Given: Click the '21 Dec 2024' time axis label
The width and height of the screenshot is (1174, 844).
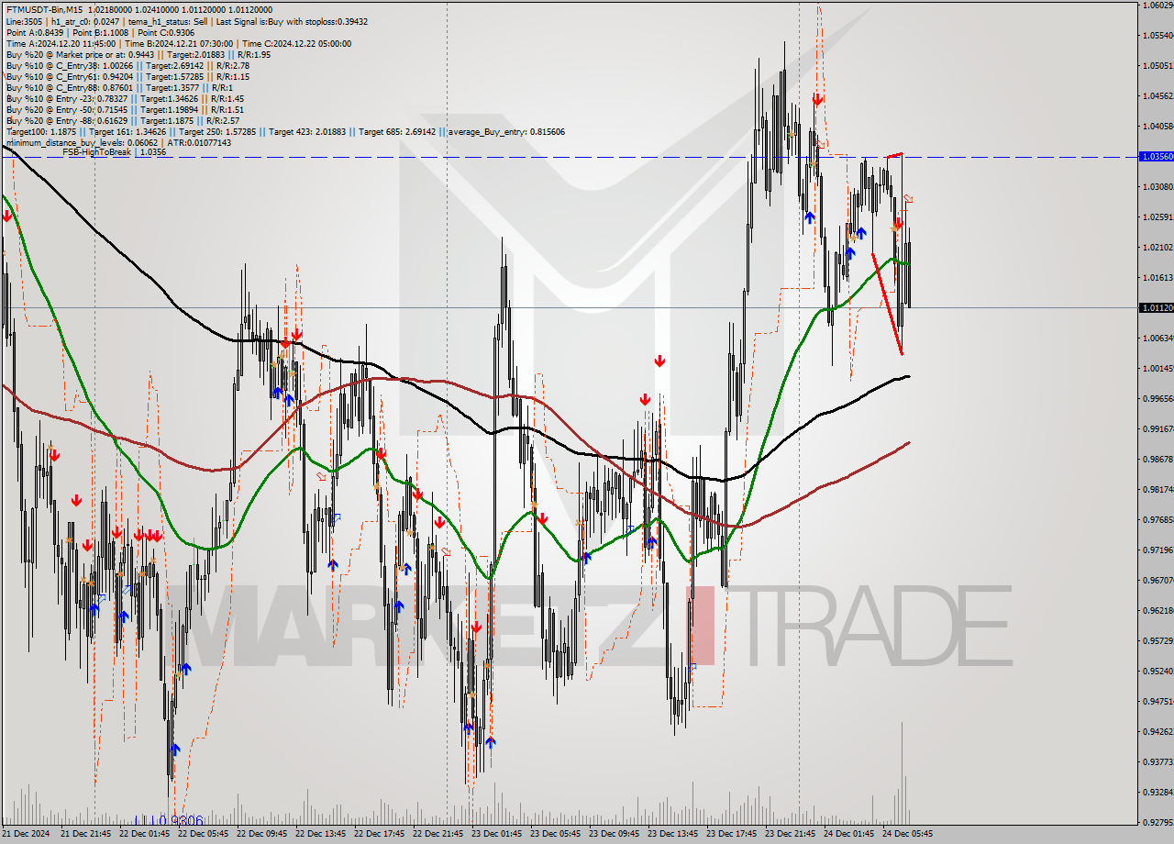Looking at the screenshot, I should pyautogui.click(x=27, y=834).
